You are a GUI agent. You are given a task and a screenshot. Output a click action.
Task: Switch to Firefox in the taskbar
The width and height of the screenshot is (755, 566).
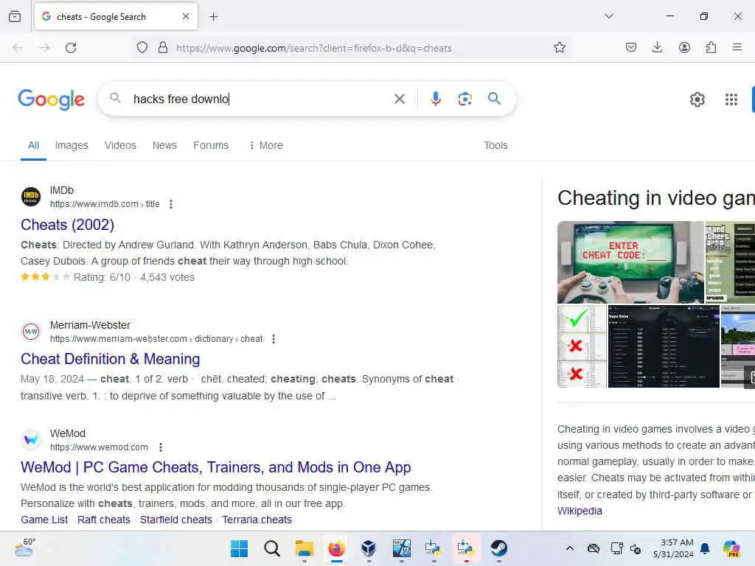(x=336, y=548)
